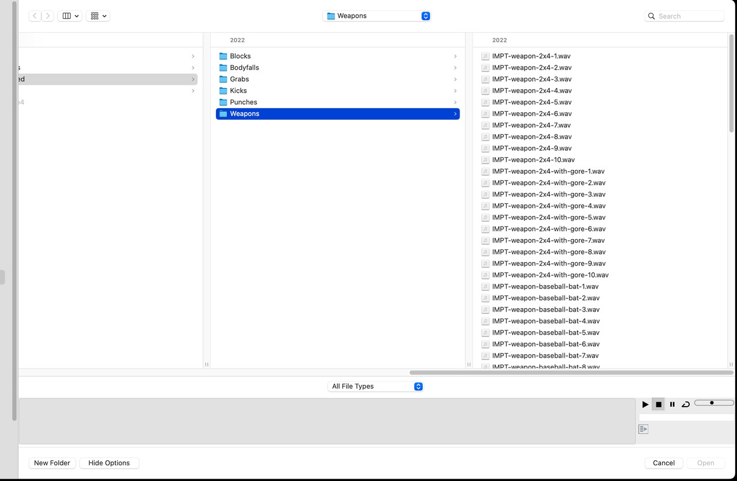Enable loop playback
Screen dimensions: 737x481
[685, 404]
